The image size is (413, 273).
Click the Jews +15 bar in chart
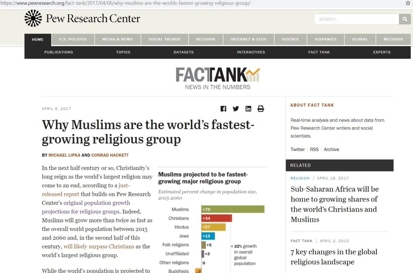click(x=208, y=236)
